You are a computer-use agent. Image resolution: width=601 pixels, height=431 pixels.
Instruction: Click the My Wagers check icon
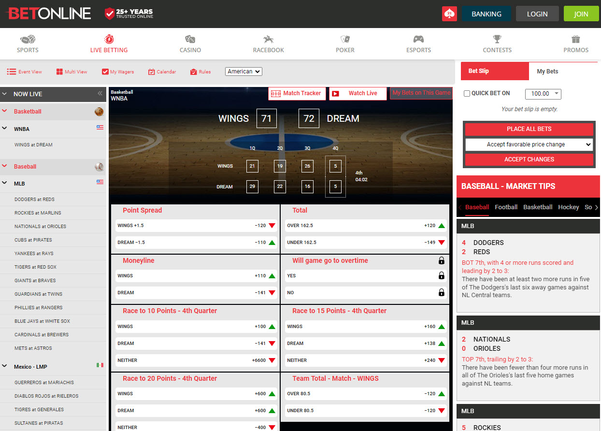point(105,72)
